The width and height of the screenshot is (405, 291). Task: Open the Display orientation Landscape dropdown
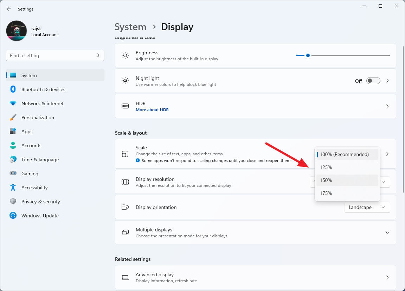pos(367,207)
